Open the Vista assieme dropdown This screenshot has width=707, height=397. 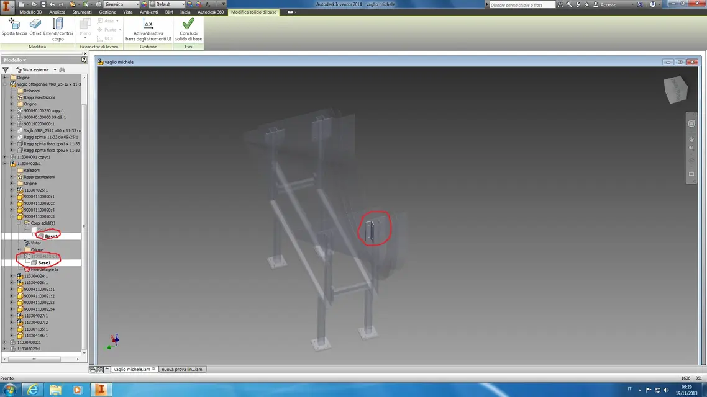[x=36, y=69]
